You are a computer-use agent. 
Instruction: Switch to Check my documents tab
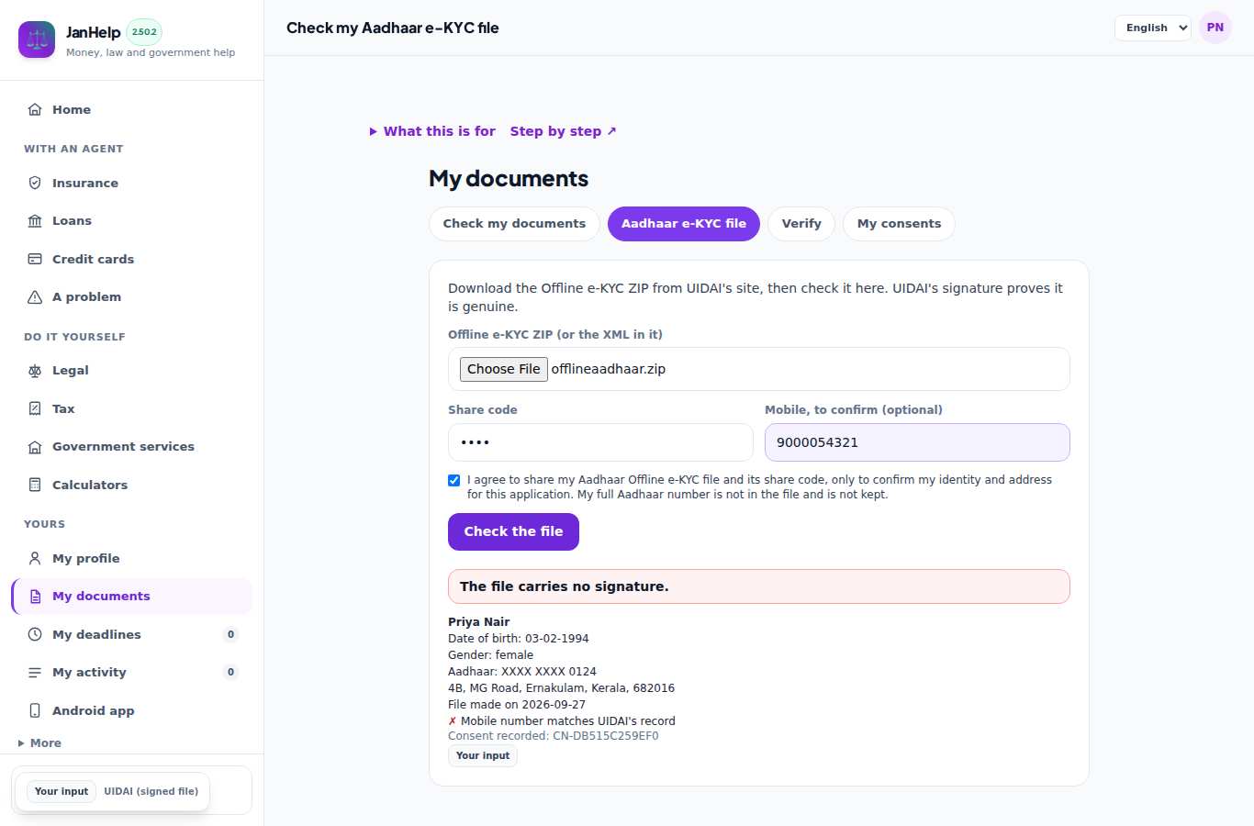[514, 224]
